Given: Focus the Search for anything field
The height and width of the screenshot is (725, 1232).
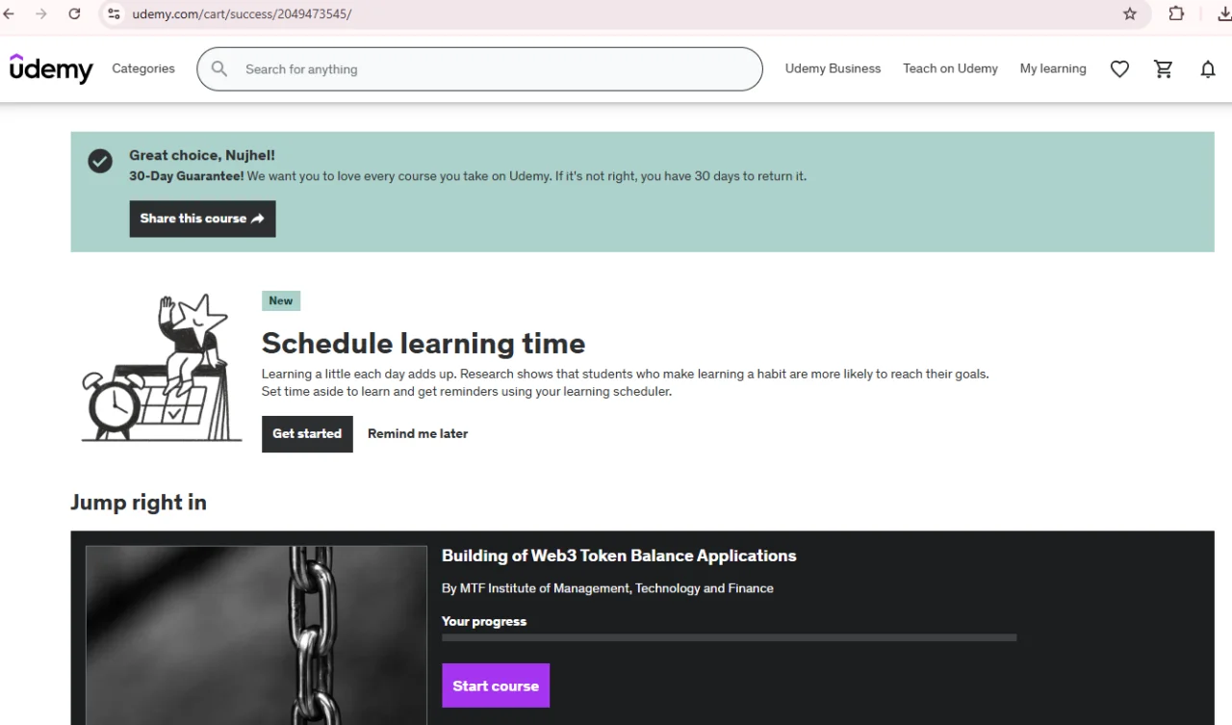Looking at the screenshot, I should coord(479,68).
